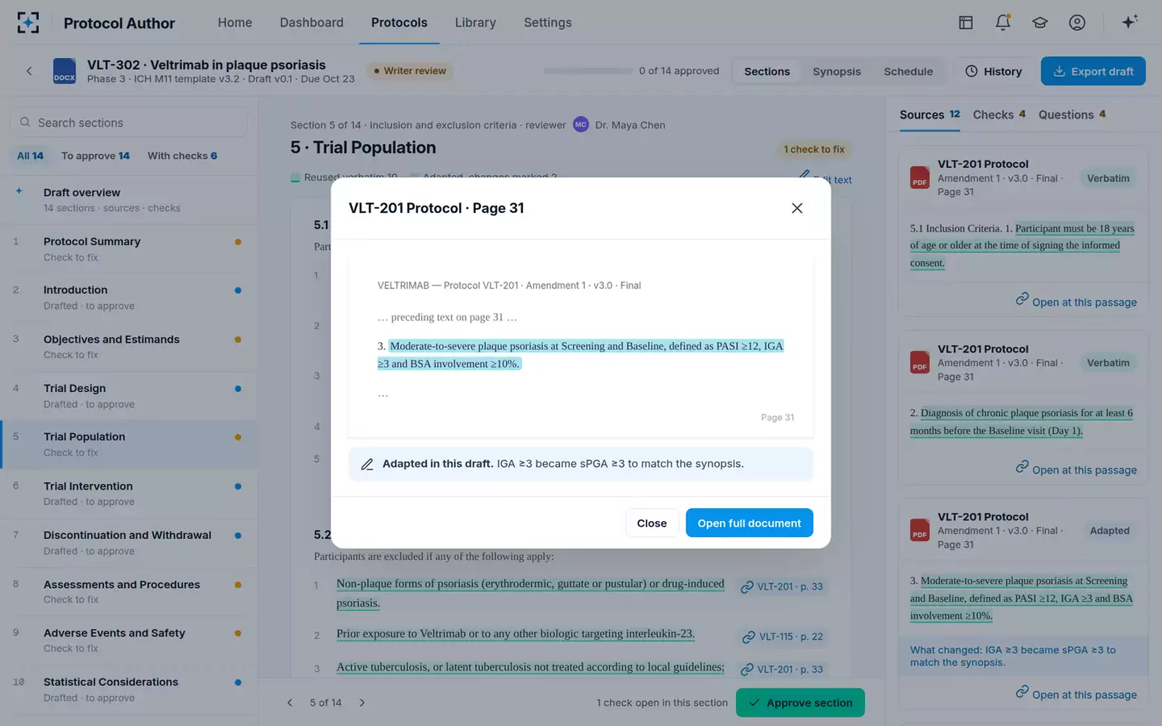
Task: Filter sections by To approve
Action: 95,156
